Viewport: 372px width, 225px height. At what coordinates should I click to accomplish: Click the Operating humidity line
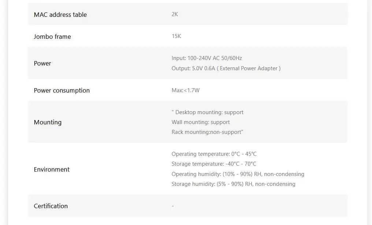238,174
